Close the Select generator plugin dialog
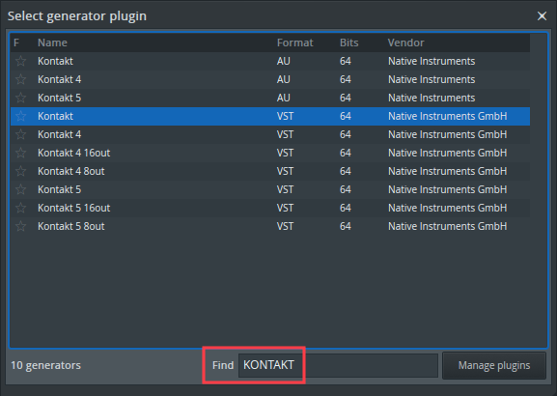Image resolution: width=557 pixels, height=396 pixels. point(542,16)
